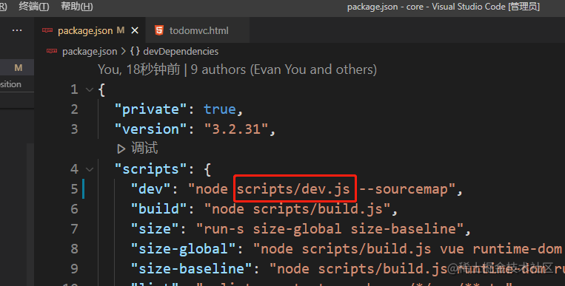Click the 调试 code lens link
Viewport: 565px width, 286px height.
point(144,149)
